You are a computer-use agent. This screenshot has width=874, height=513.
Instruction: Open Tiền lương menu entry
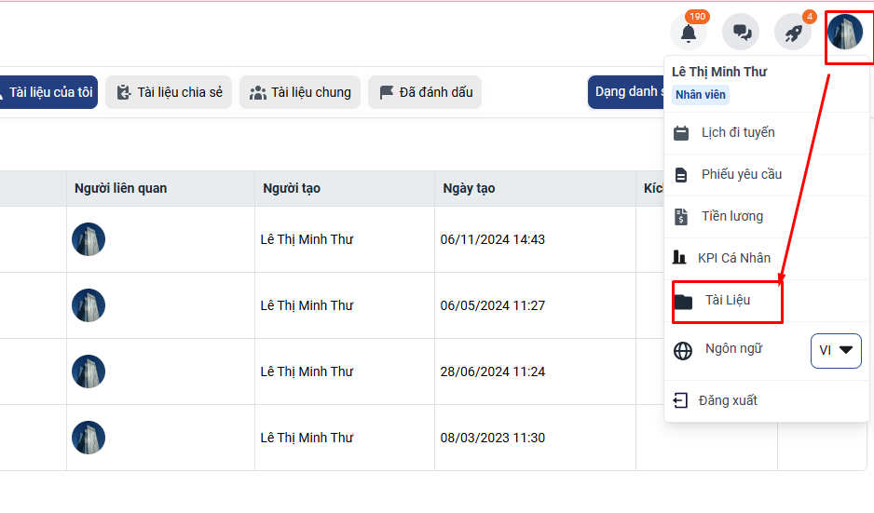click(x=731, y=216)
